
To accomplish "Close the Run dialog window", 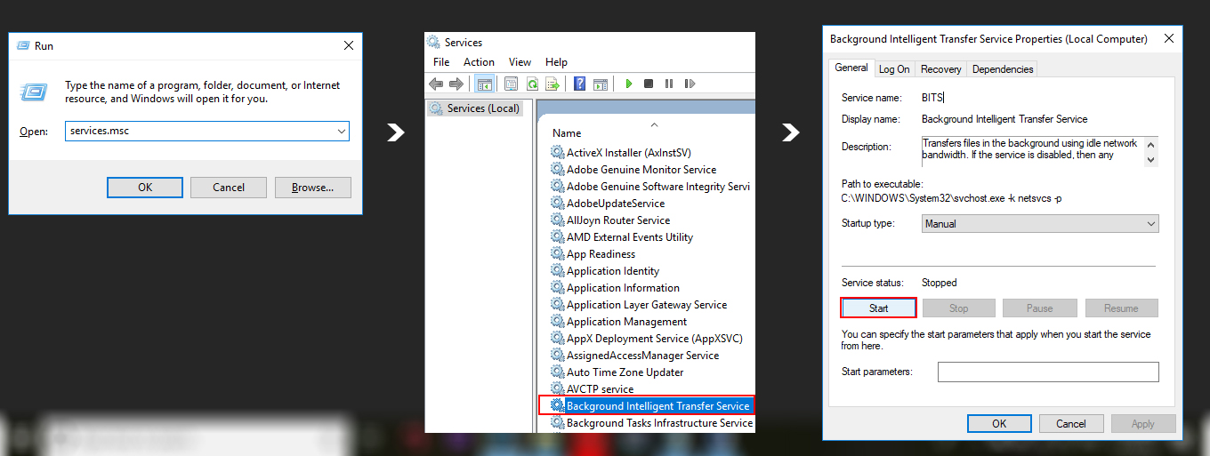I will click(x=349, y=45).
